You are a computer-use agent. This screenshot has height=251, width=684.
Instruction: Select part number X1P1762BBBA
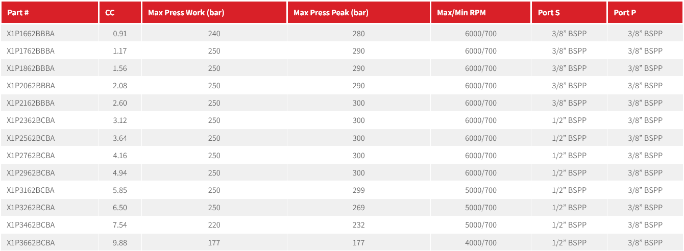coord(31,51)
